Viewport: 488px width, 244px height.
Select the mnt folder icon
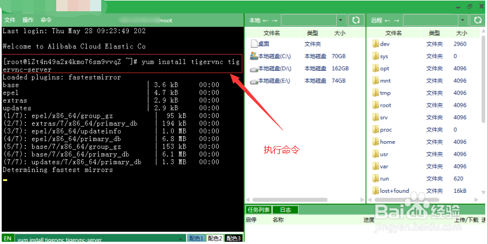(x=376, y=80)
